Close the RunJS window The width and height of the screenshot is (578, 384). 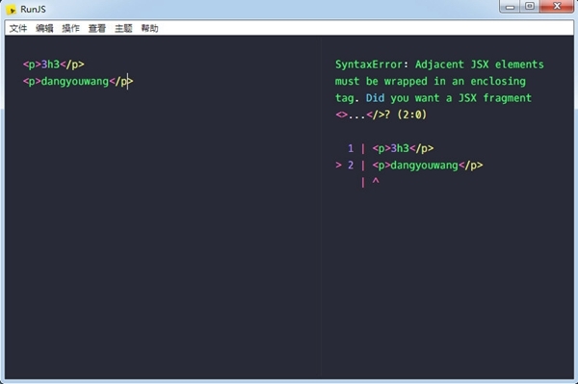click(557, 7)
